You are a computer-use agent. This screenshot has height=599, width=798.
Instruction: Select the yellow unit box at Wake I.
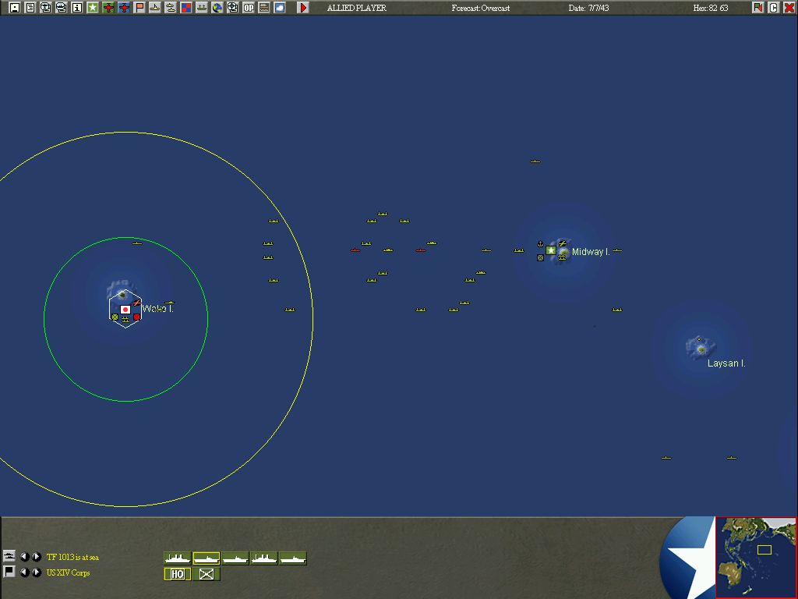(115, 317)
